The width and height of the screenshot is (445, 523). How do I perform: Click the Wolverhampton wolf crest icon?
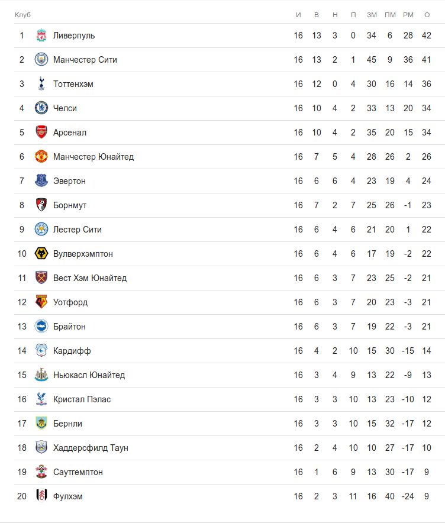[41, 254]
